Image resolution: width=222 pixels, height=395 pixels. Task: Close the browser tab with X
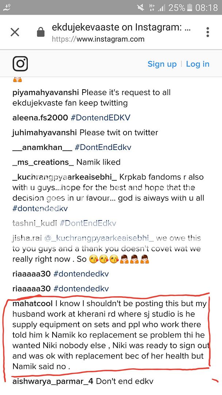pos(15,32)
